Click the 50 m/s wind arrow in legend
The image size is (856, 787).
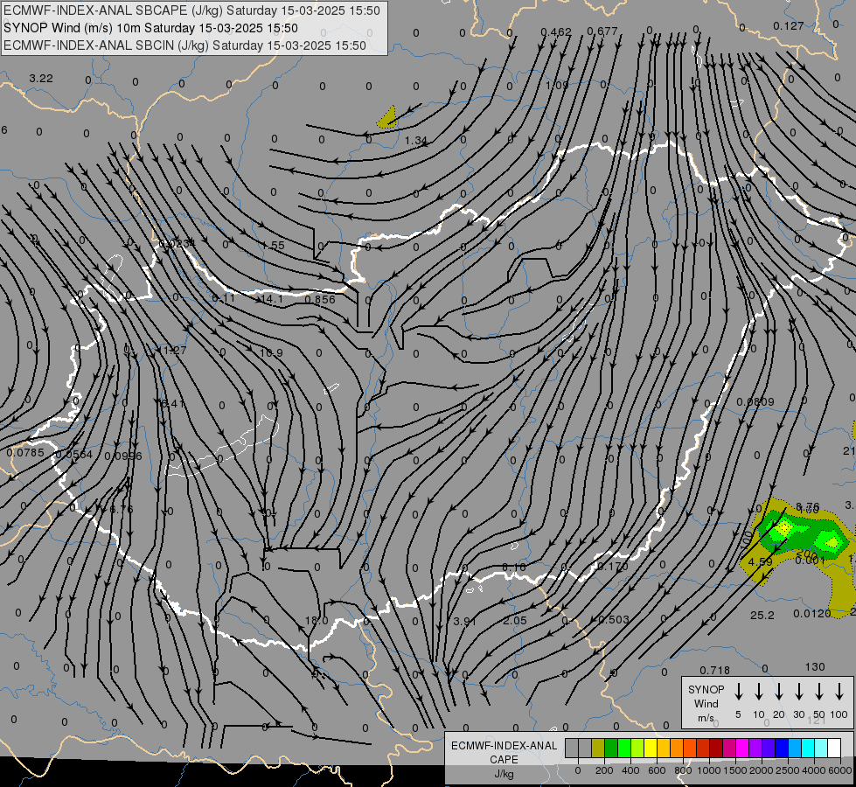click(819, 692)
